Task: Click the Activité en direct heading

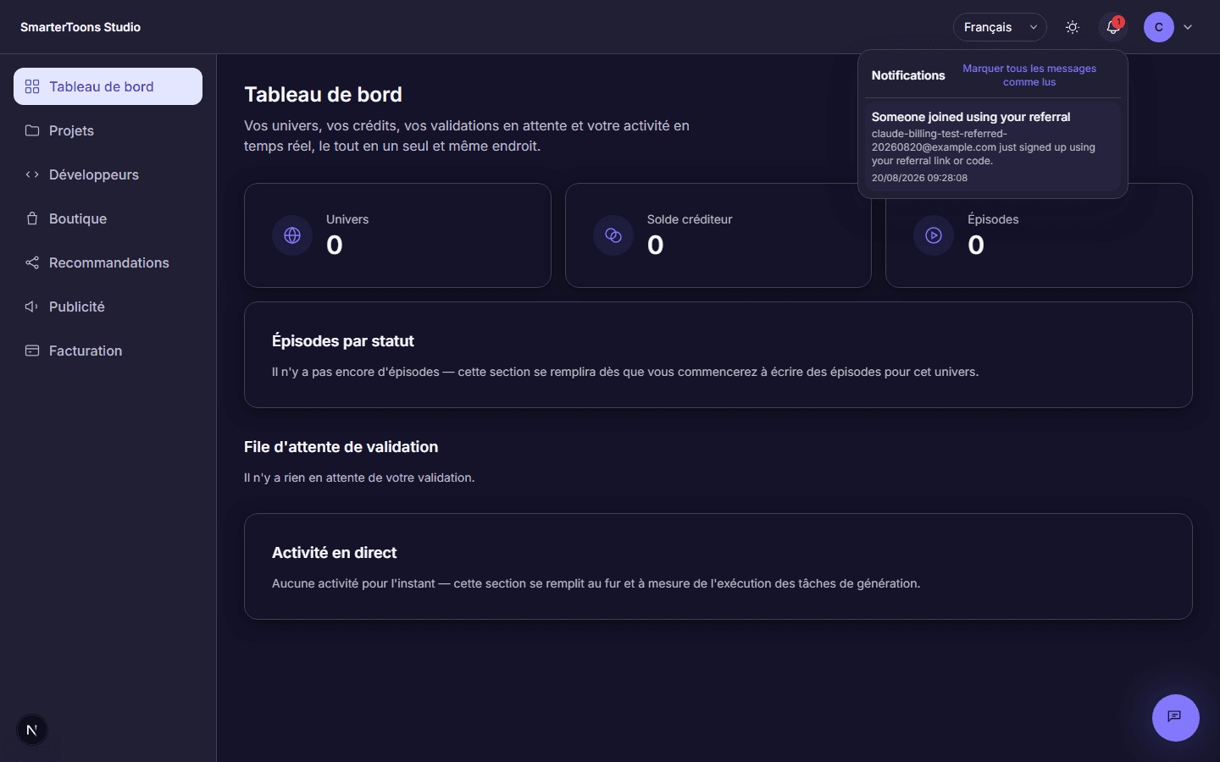Action: coord(335,553)
